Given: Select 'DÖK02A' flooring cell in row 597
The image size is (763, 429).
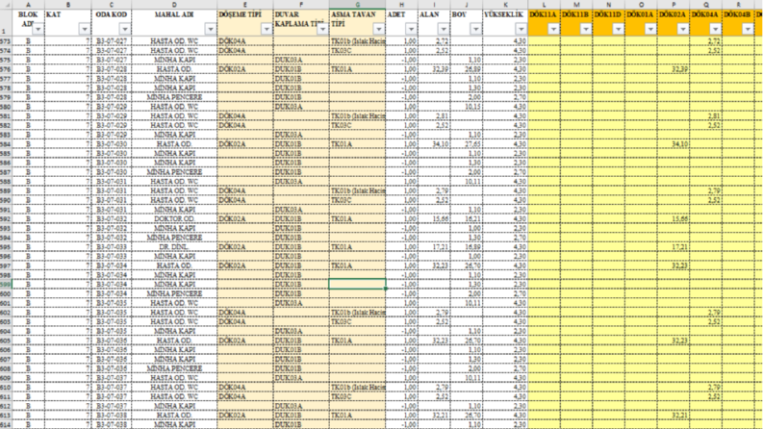Looking at the screenshot, I should (245, 265).
